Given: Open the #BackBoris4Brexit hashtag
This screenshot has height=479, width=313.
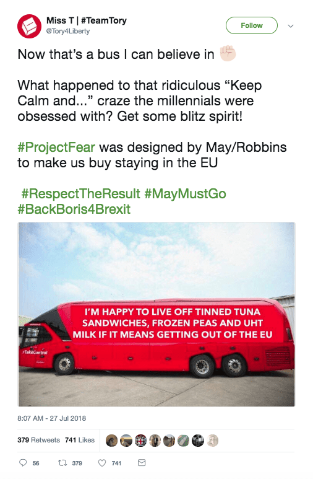Looking at the screenshot, I should (x=74, y=209).
